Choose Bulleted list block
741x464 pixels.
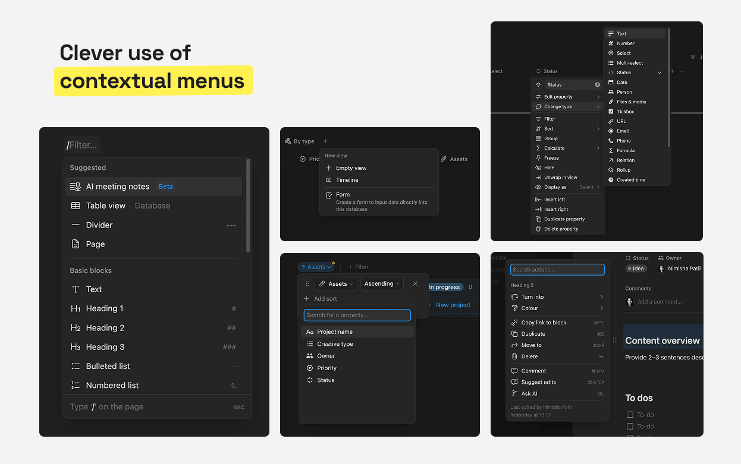point(153,366)
